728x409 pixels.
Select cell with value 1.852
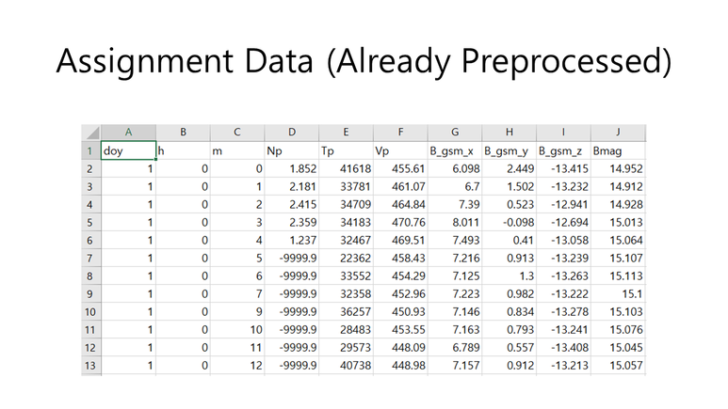point(292,169)
